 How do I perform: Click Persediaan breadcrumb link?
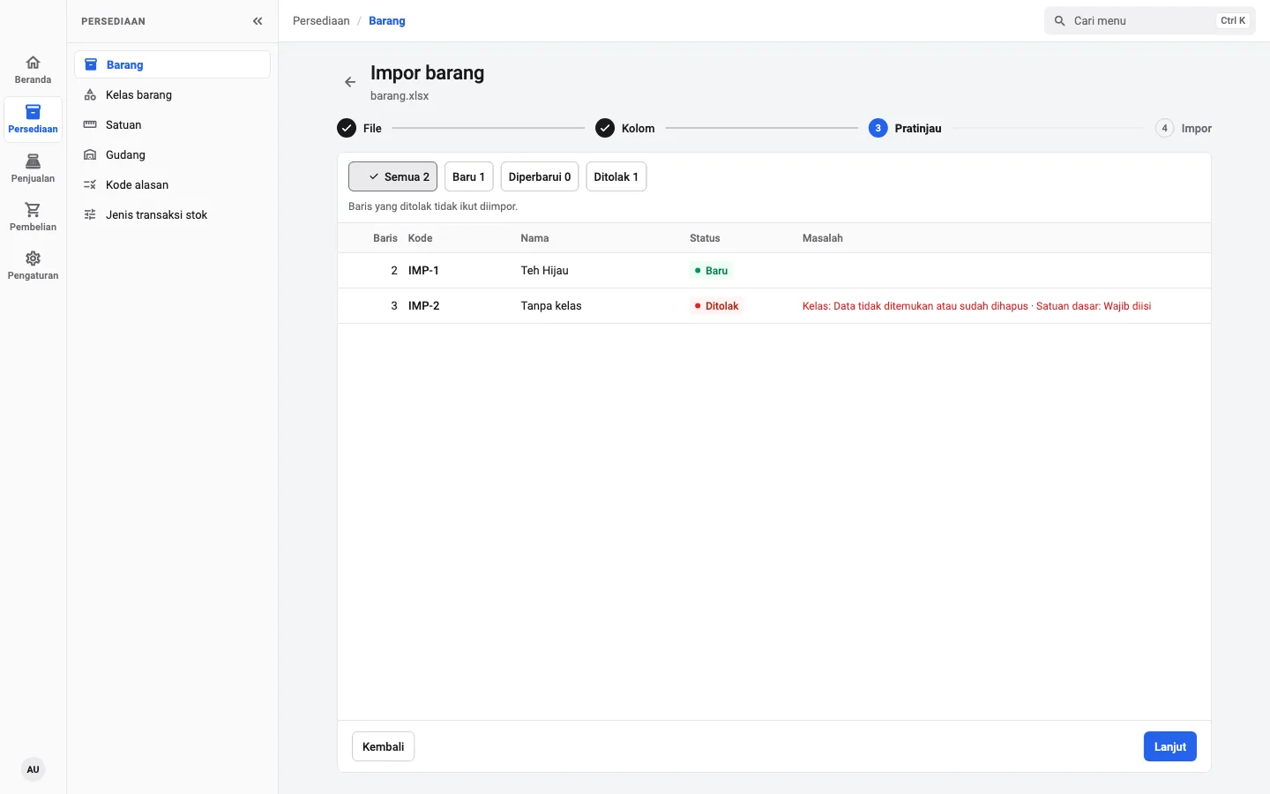tap(321, 21)
